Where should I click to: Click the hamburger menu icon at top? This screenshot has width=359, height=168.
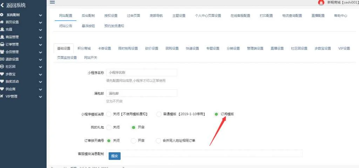coord(52,2)
